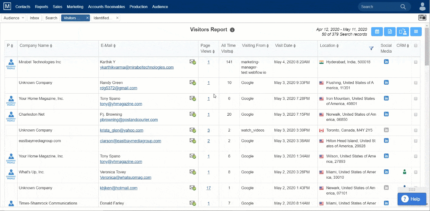Open the Contacts menu
The image size is (430, 211).
click(23, 7)
